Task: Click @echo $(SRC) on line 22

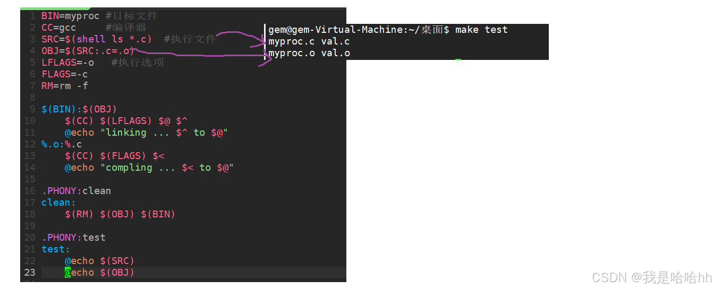Action: coord(100,261)
